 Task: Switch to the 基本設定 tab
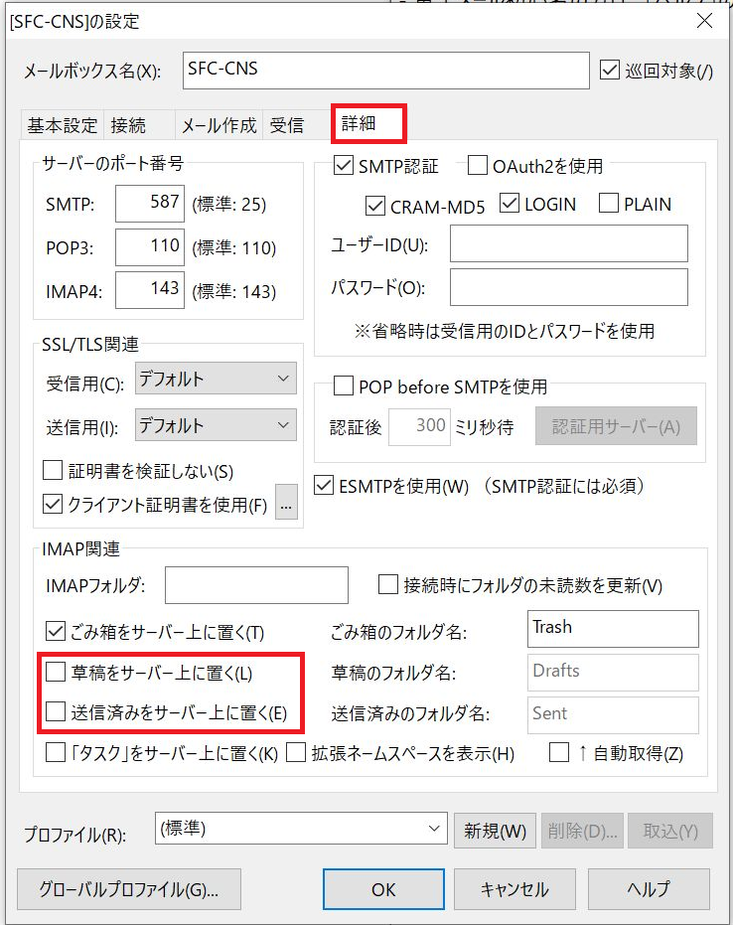point(62,125)
